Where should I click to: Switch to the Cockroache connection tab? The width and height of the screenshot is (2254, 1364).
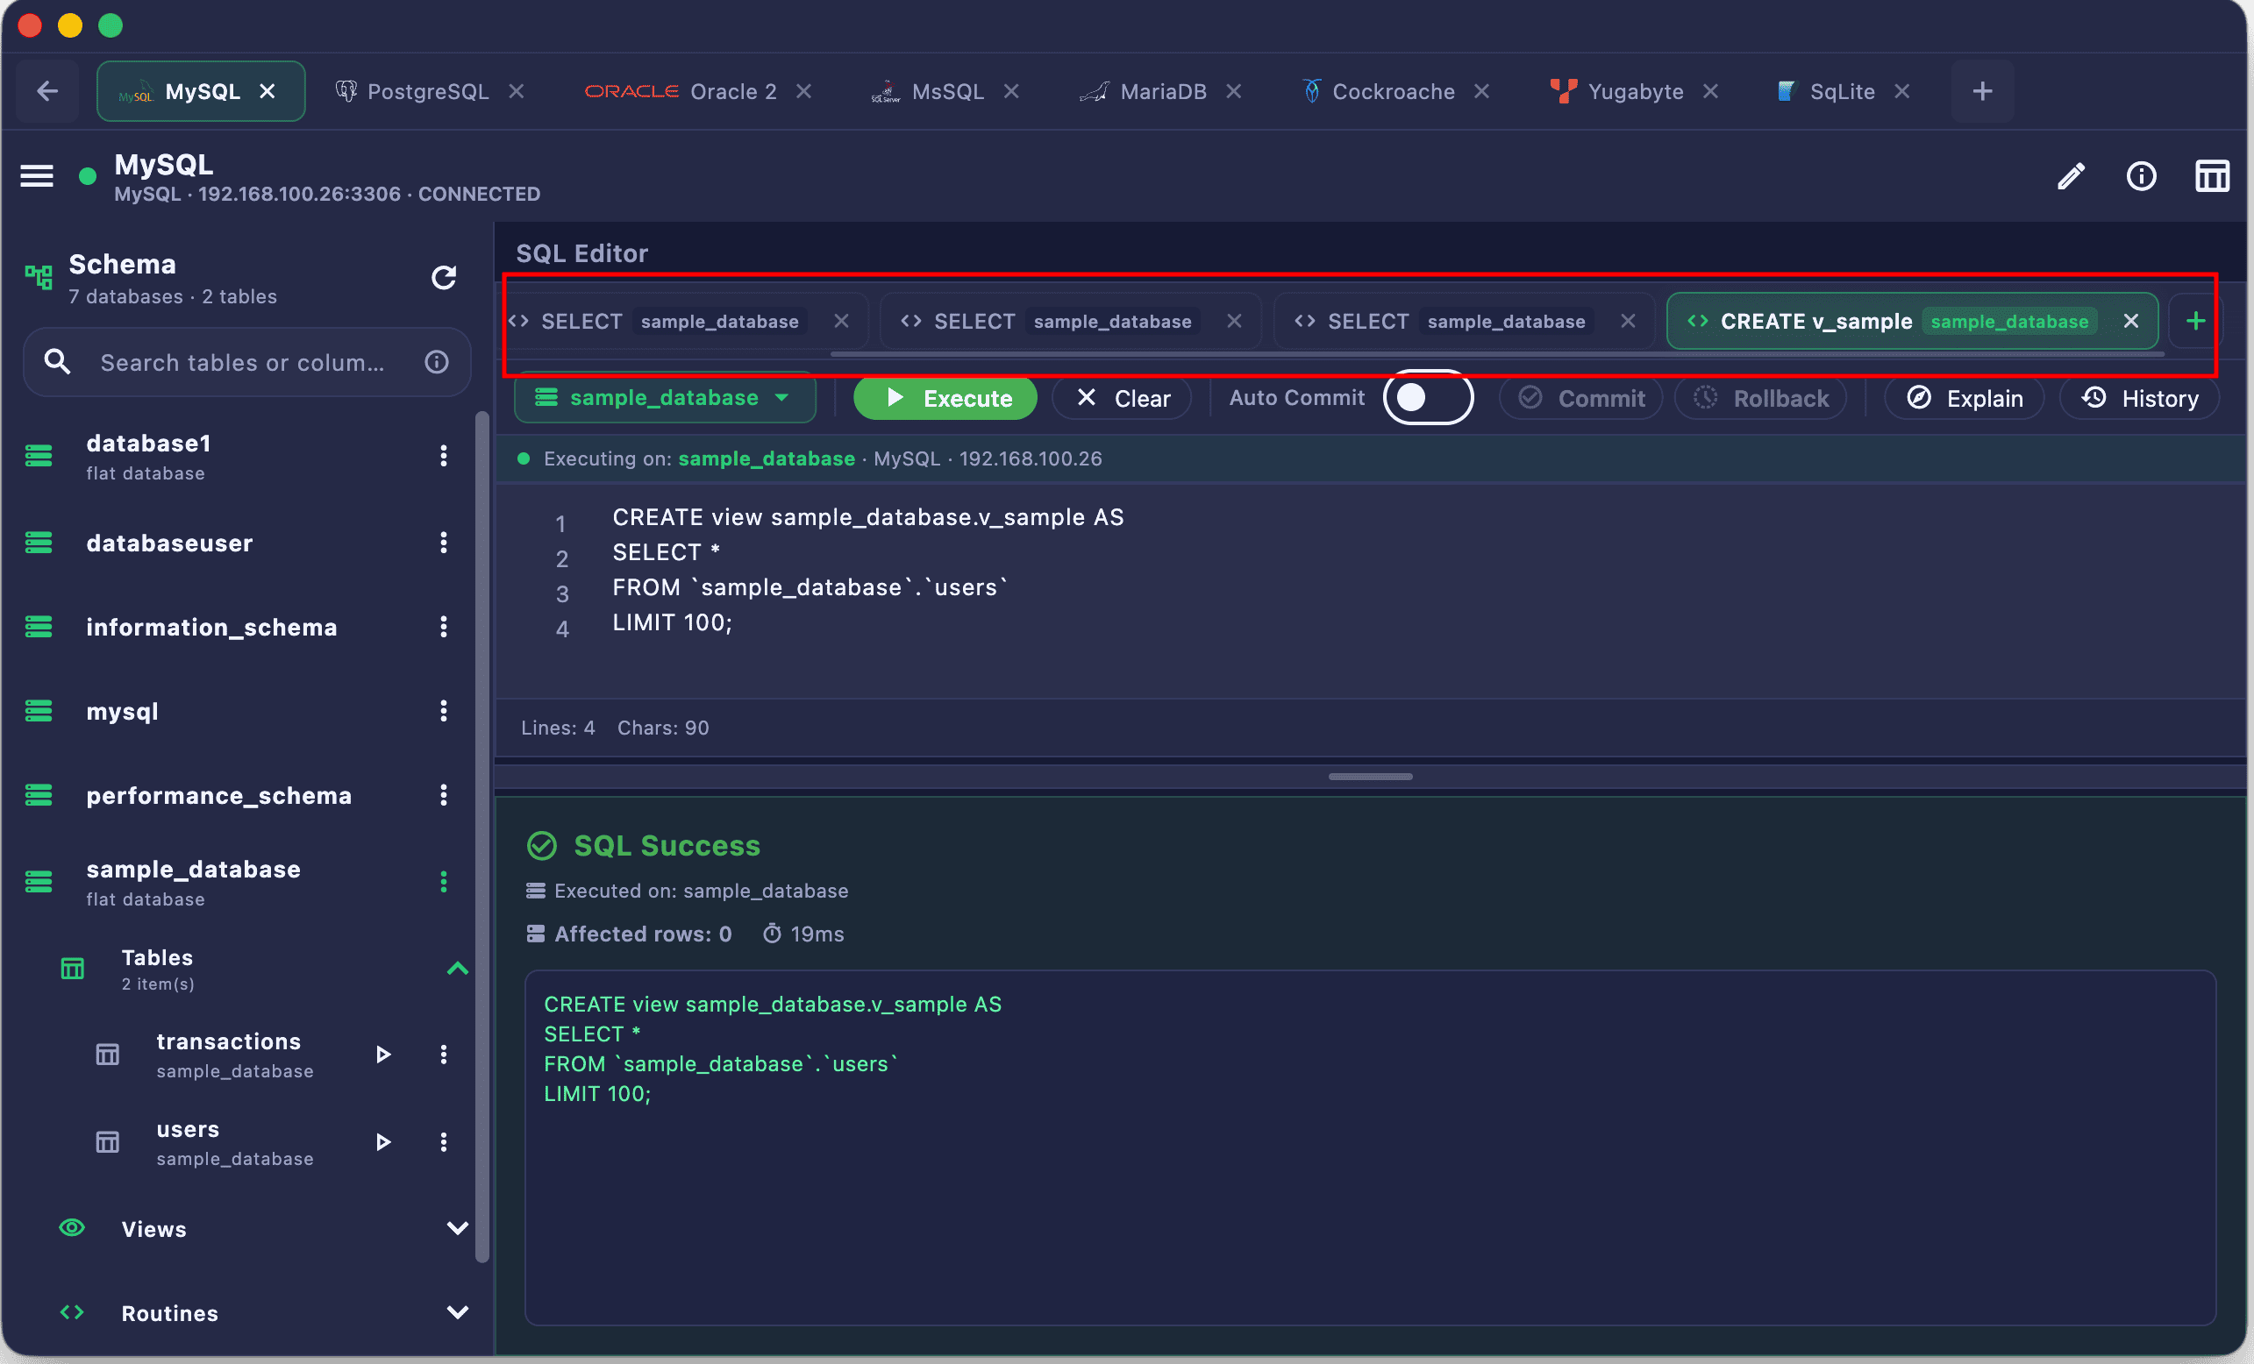point(1394,91)
